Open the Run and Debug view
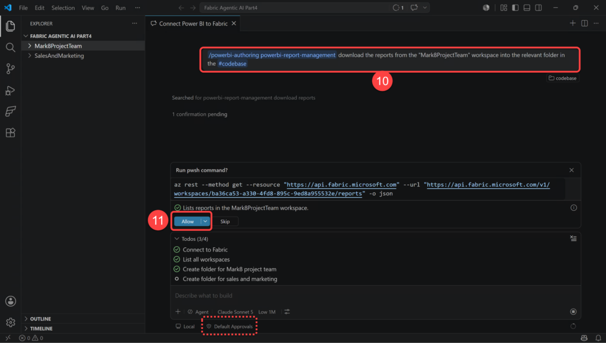 pyautogui.click(x=11, y=90)
